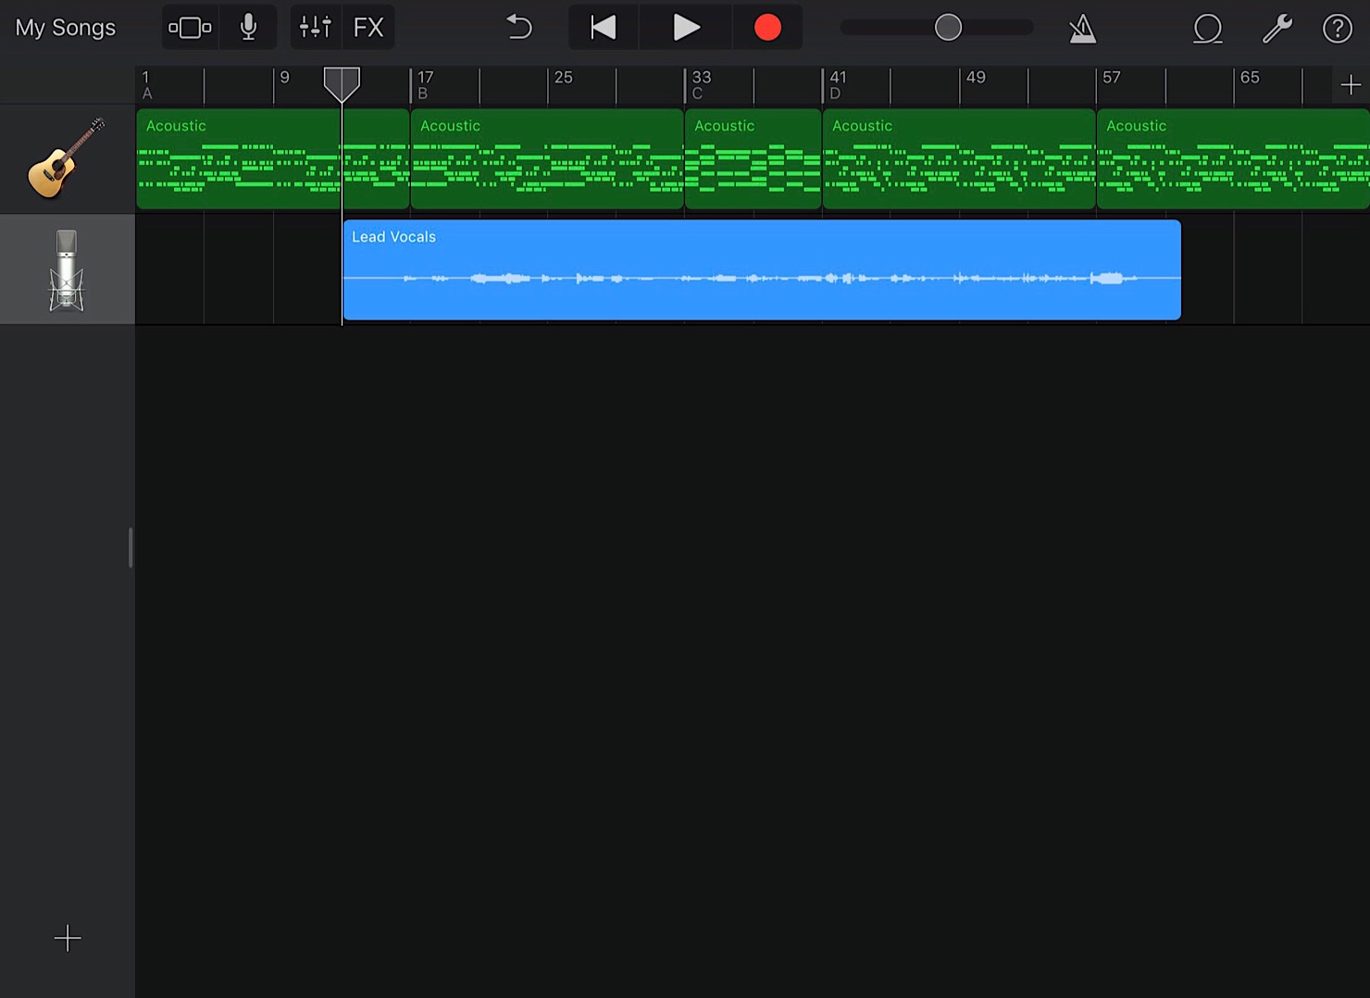Click ruler at bar 25
This screenshot has width=1370, height=998.
pos(563,78)
